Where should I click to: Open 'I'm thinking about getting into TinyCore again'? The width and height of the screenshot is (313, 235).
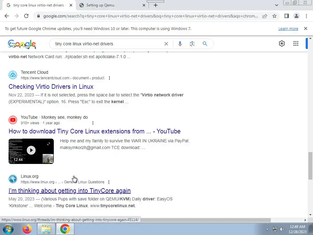(x=69, y=191)
